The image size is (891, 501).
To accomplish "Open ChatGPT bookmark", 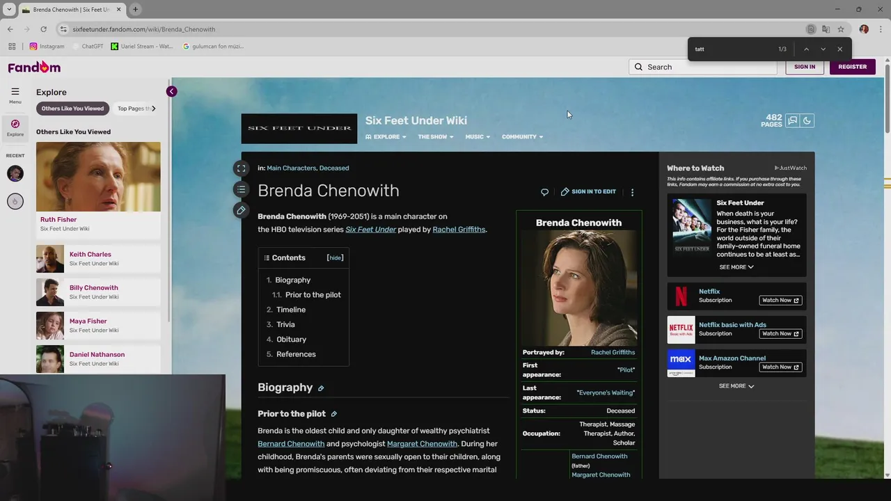I will [x=88, y=47].
